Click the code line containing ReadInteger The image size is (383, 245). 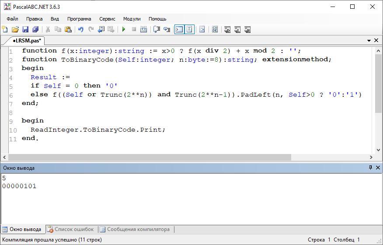point(98,129)
